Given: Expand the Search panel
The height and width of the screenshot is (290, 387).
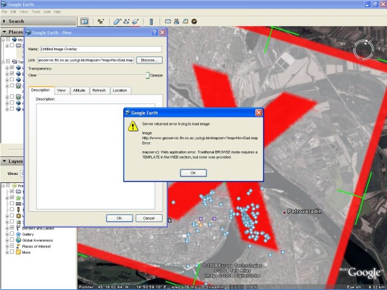Looking at the screenshot, I should 4,21.
